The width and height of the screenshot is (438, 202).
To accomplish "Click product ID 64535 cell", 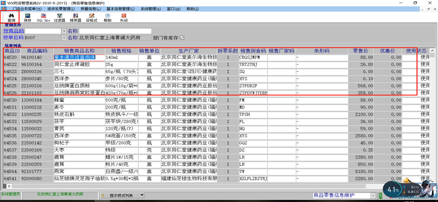I will pyautogui.click(x=12, y=136).
